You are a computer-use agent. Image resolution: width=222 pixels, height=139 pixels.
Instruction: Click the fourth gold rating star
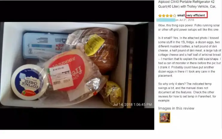171,16
